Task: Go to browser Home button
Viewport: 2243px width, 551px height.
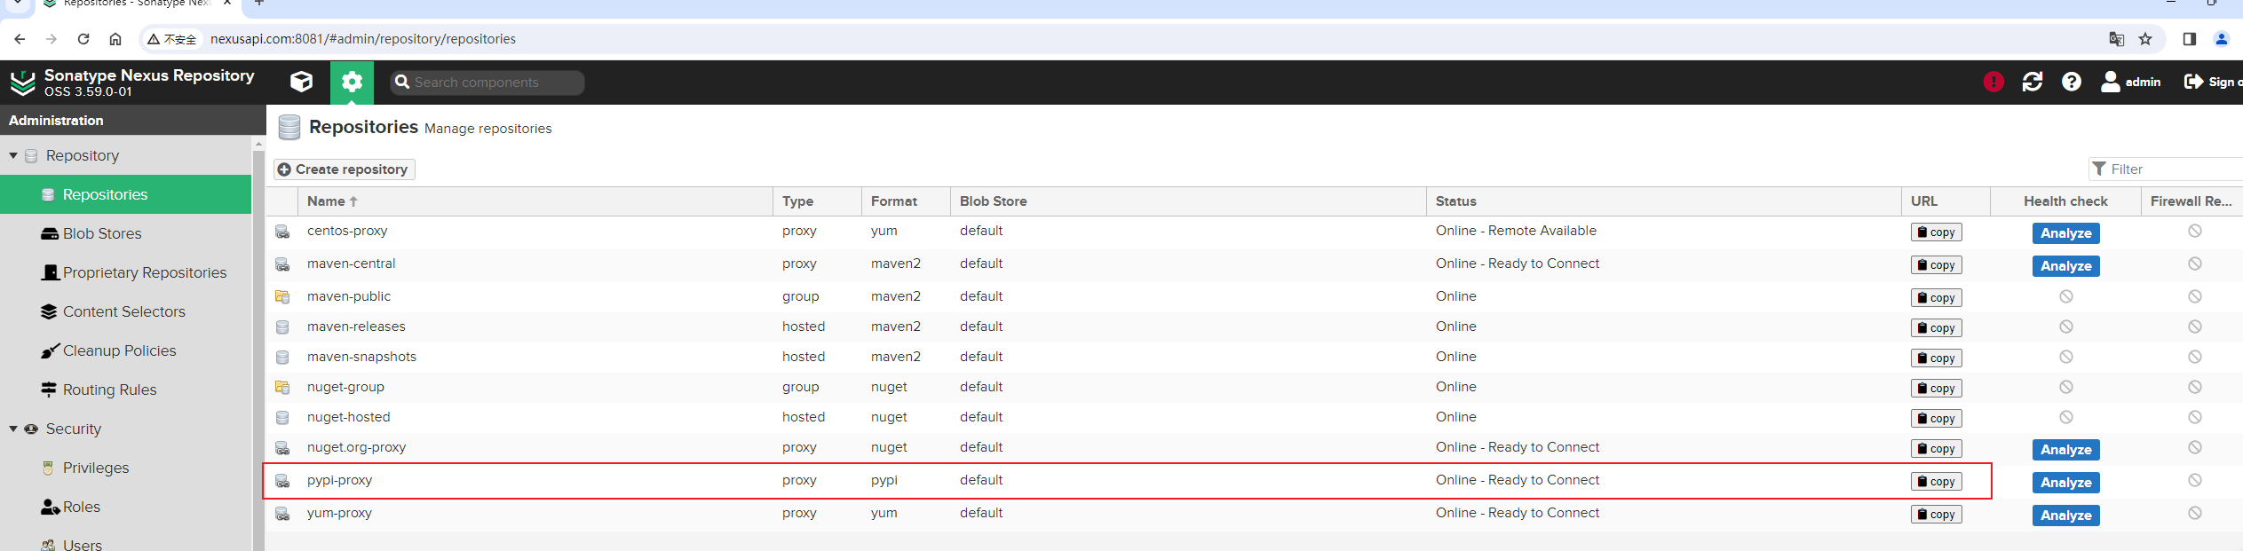Action: tap(115, 39)
